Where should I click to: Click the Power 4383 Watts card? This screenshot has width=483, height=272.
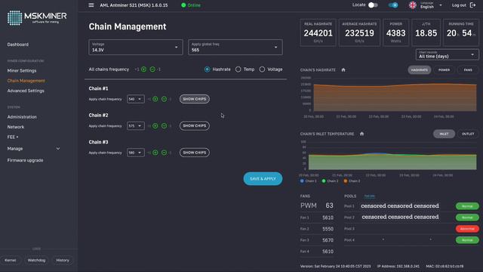pyautogui.click(x=395, y=32)
